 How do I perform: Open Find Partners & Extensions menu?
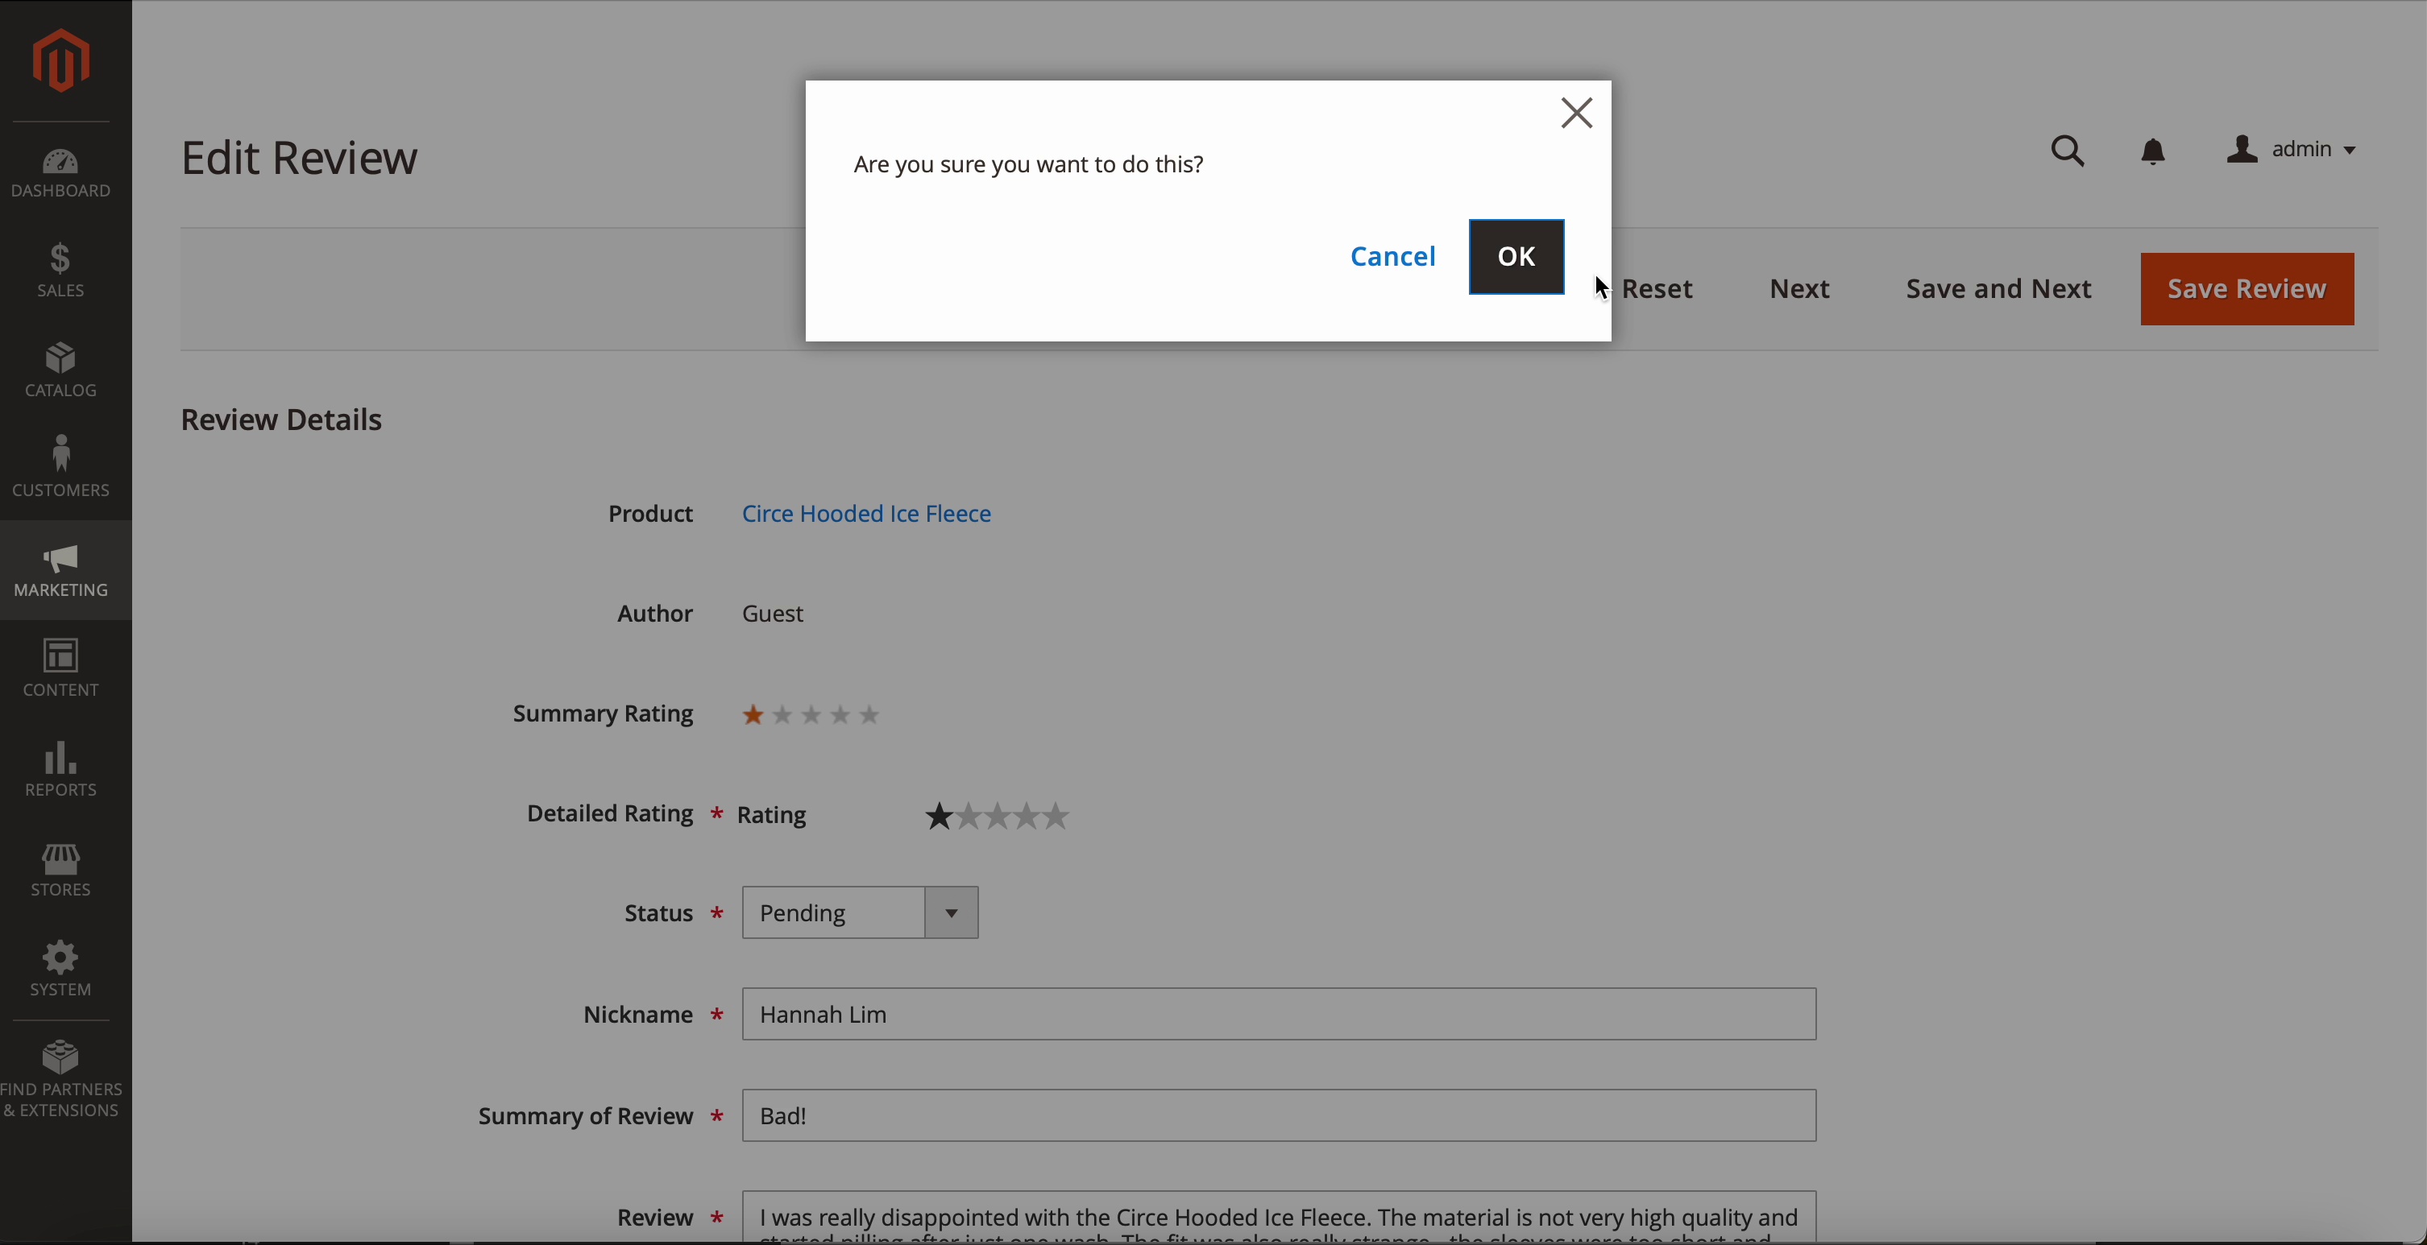pyautogui.click(x=61, y=1078)
